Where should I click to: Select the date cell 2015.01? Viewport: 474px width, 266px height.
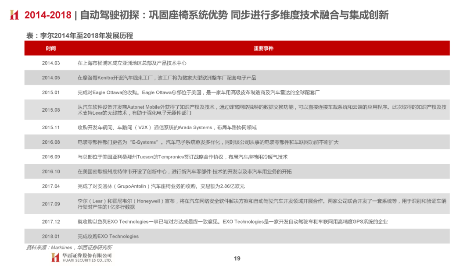point(51,92)
